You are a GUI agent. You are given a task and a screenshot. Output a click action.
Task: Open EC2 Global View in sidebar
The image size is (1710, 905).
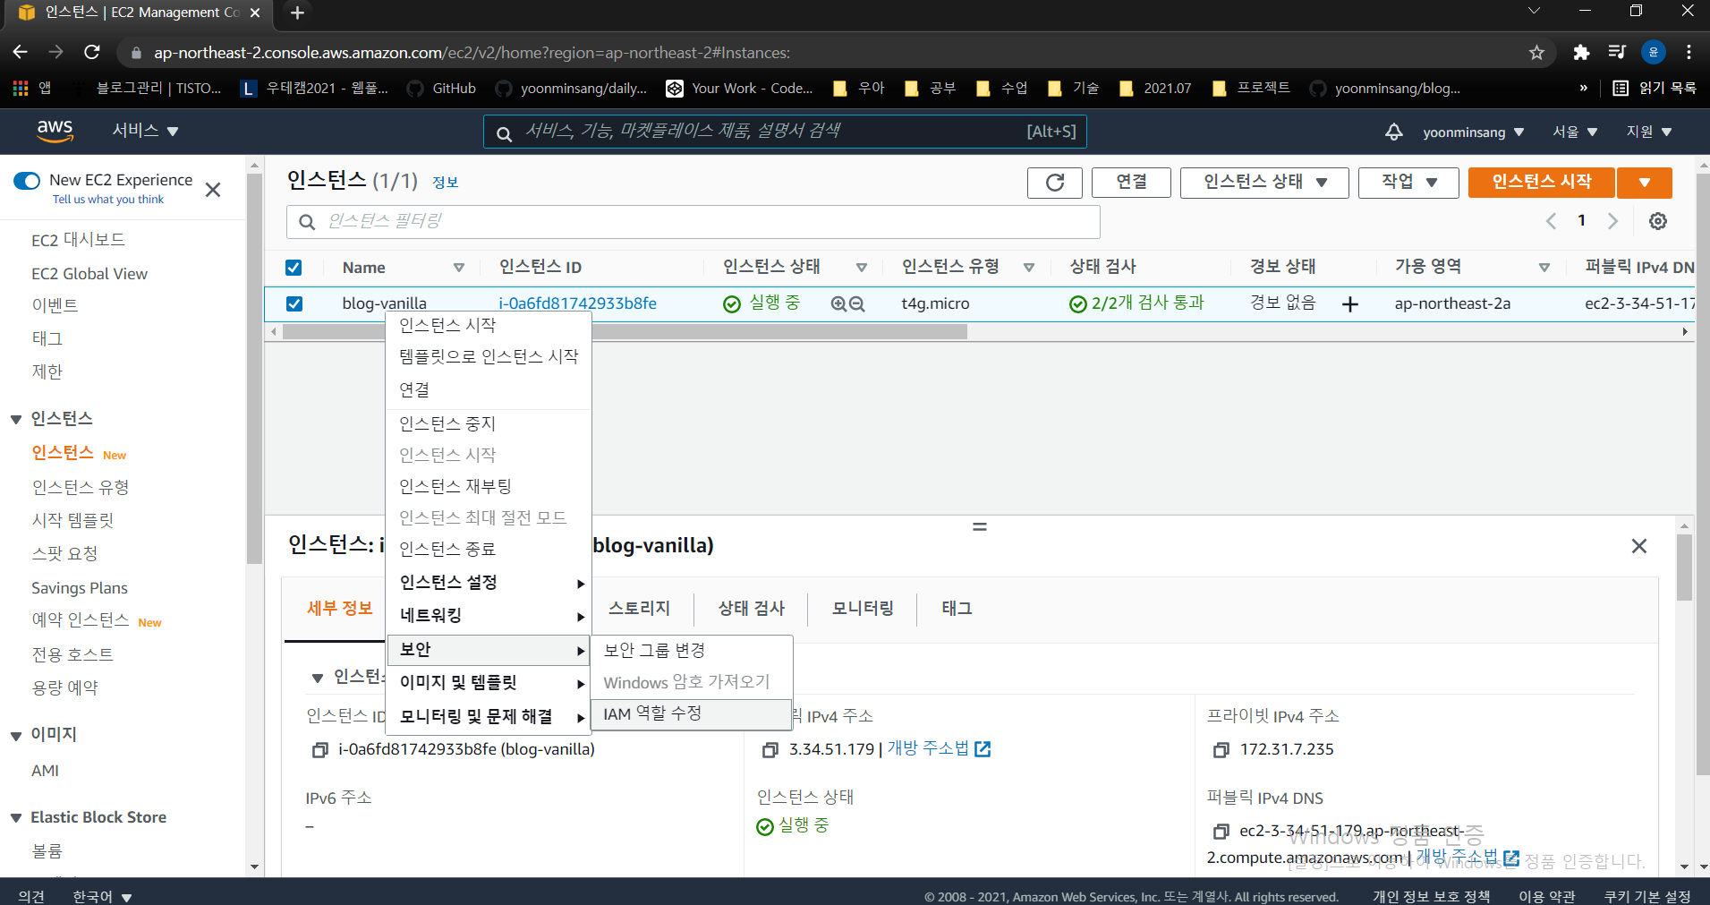(x=89, y=274)
